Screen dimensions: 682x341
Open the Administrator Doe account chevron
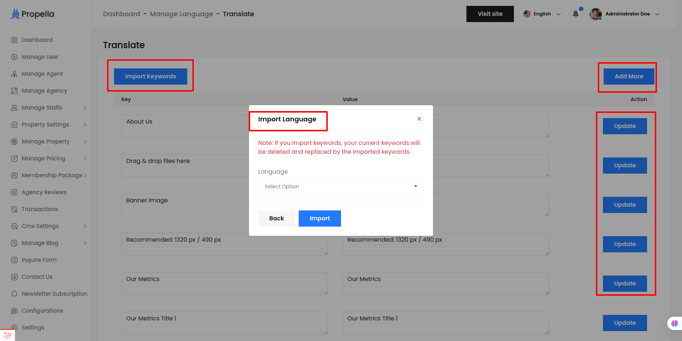657,14
